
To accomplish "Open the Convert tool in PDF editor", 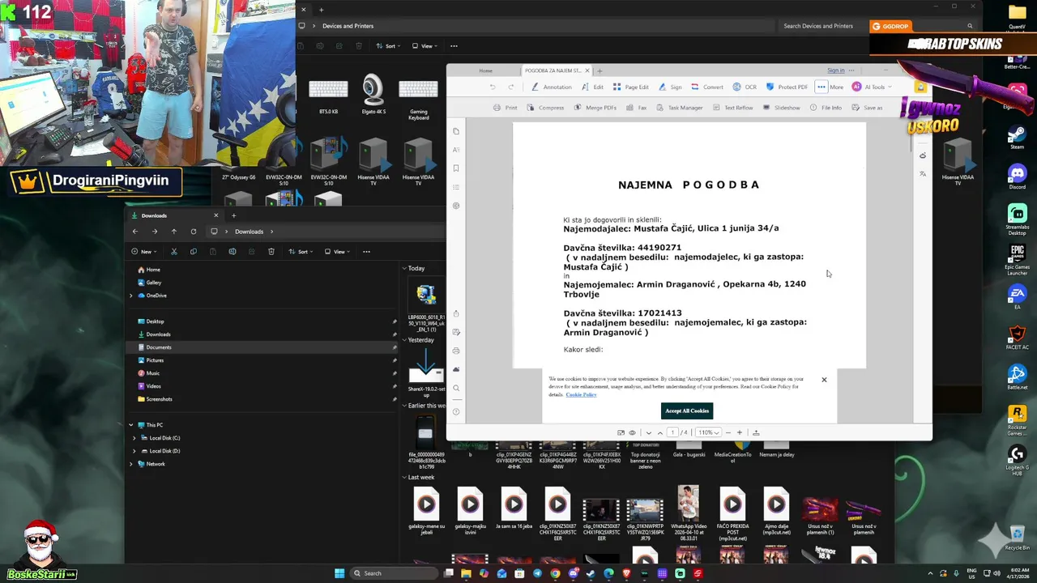I will click(707, 87).
